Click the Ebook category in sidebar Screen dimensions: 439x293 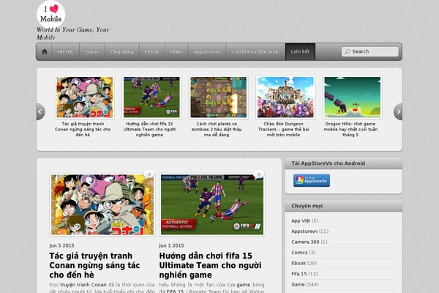(x=299, y=263)
